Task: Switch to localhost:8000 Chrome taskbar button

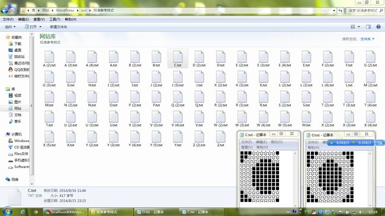Action: 65,212
